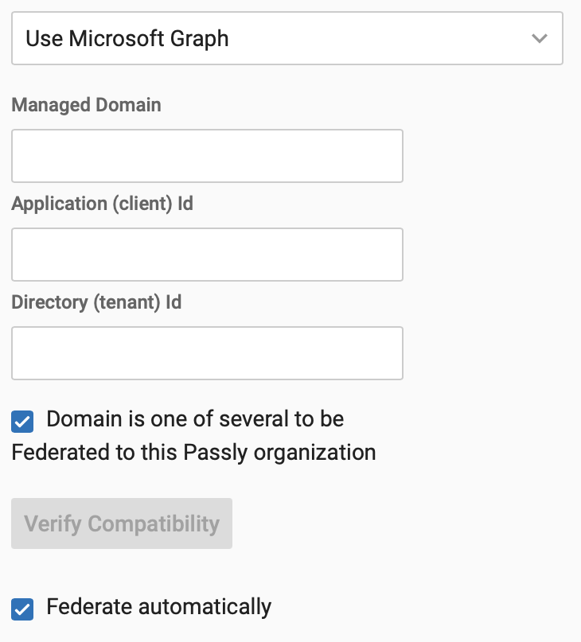Click the Managed Domain label
The width and height of the screenshot is (581, 642).
pos(86,105)
